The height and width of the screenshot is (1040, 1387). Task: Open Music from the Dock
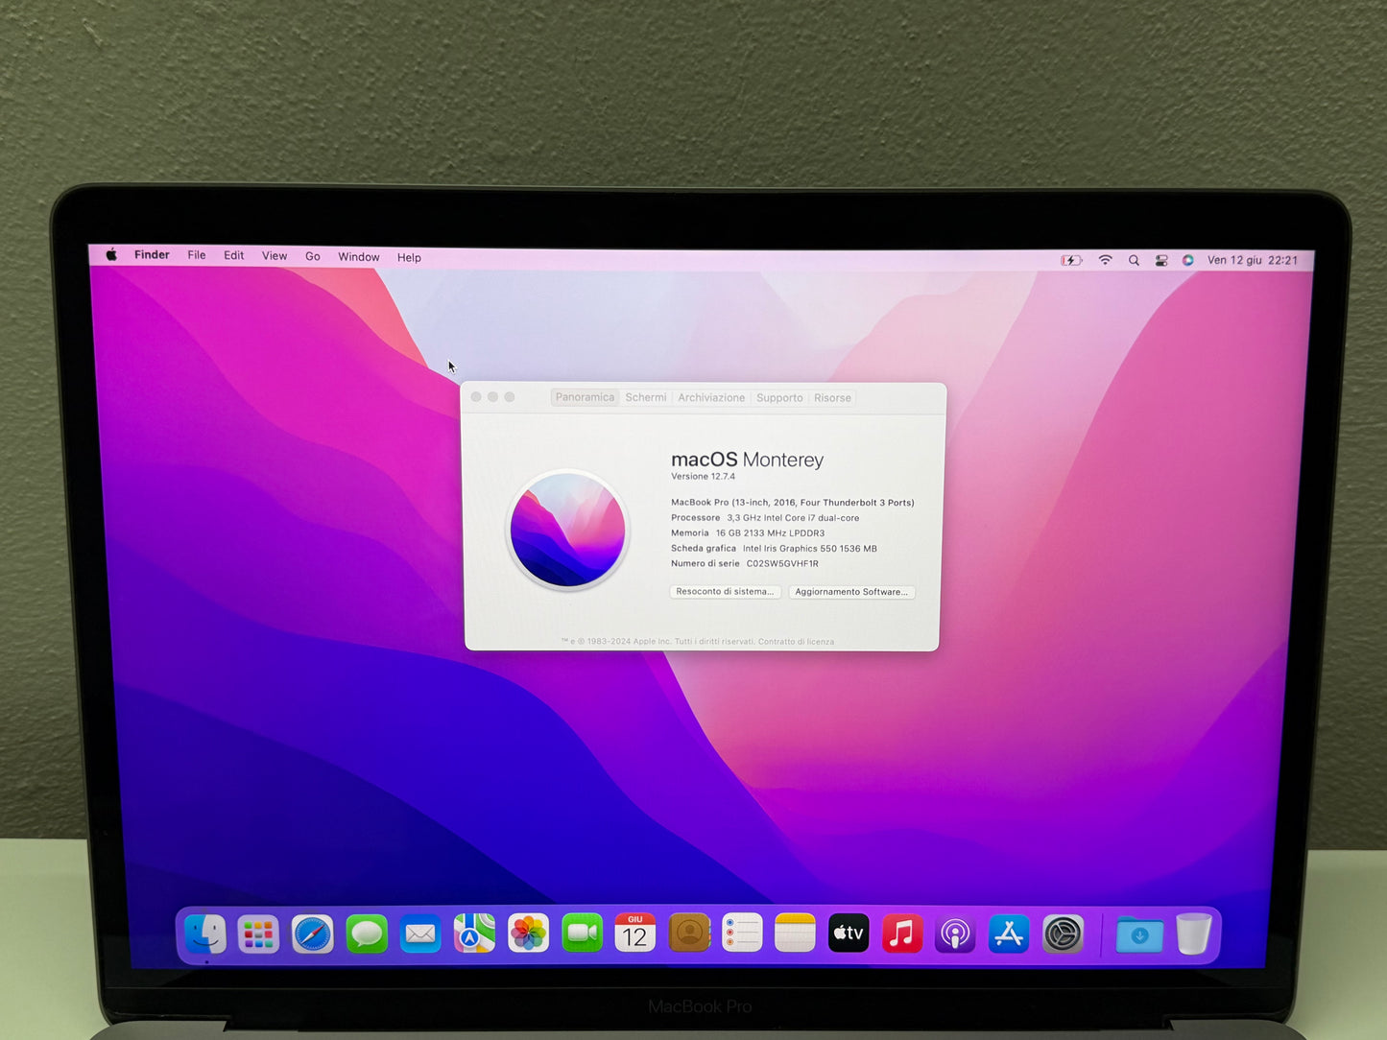[x=902, y=933]
